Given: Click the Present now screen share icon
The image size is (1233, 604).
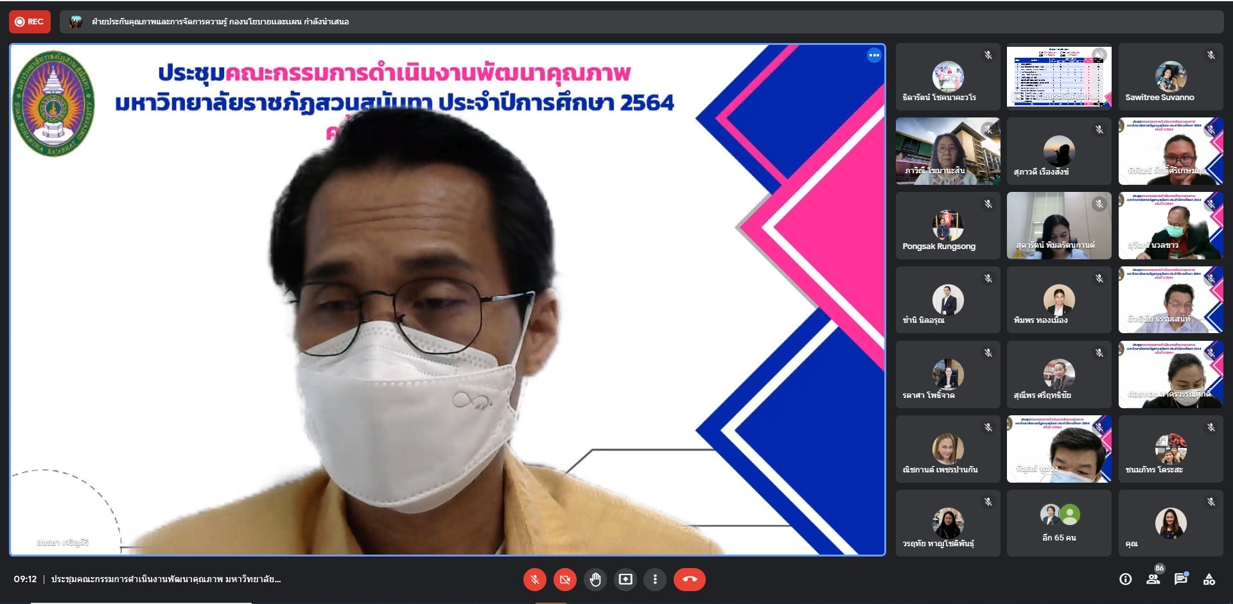Looking at the screenshot, I should [x=625, y=580].
